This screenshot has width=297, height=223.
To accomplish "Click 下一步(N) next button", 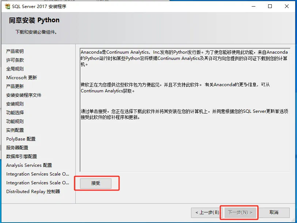I will coord(240,212).
